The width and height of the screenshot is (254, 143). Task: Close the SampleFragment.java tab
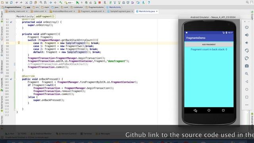click(132, 12)
